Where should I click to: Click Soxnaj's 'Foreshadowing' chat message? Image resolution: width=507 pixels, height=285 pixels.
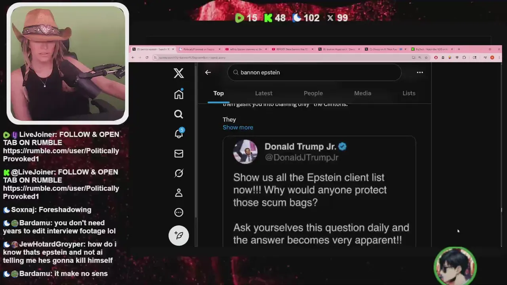48,210
